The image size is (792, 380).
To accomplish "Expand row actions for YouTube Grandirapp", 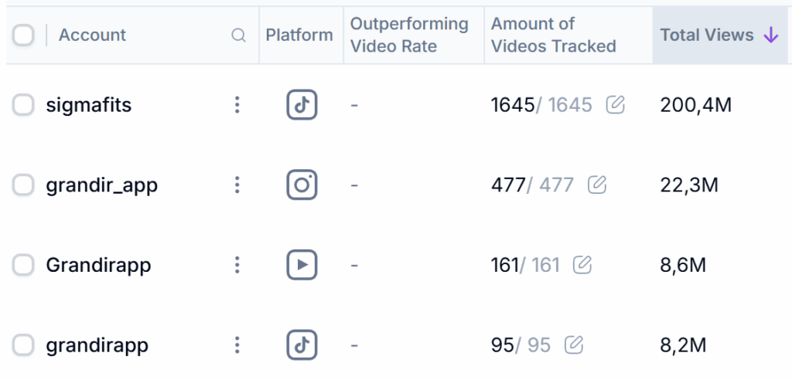I will point(237,265).
